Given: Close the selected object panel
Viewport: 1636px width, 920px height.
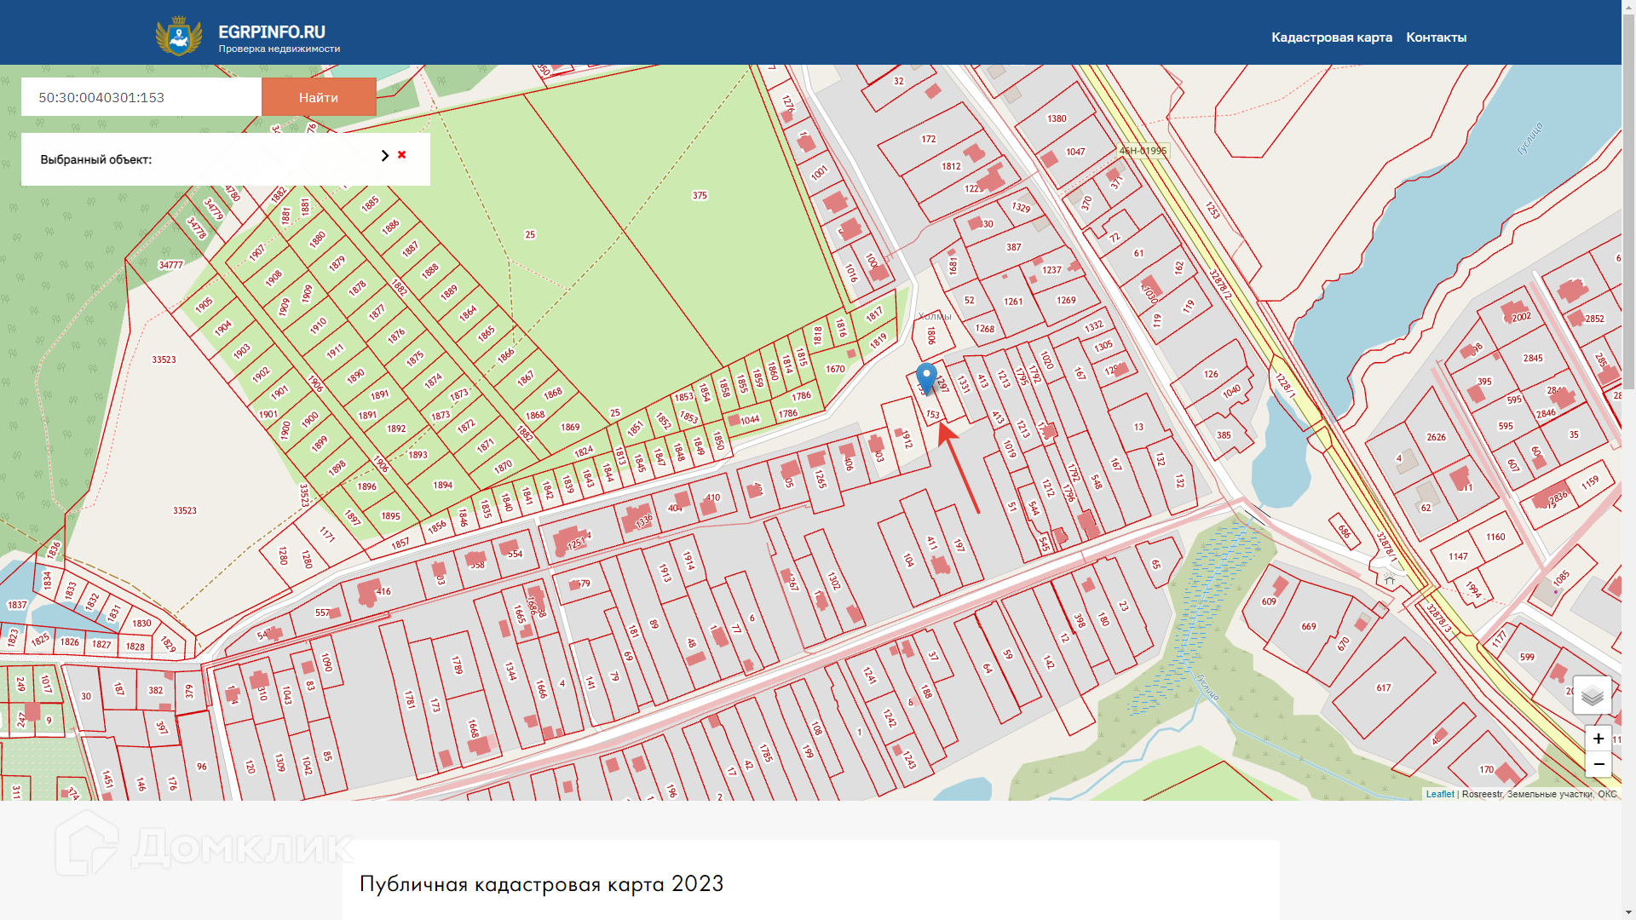Looking at the screenshot, I should click(402, 155).
